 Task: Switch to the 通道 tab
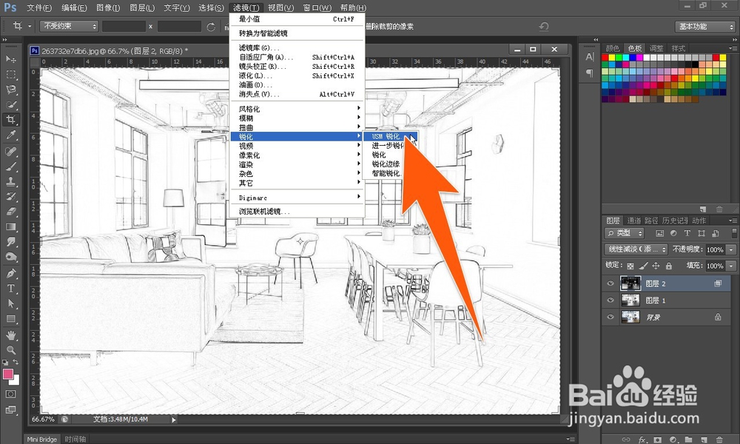tap(634, 221)
